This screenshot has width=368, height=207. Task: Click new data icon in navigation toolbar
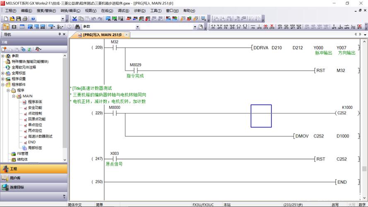(x=4, y=49)
